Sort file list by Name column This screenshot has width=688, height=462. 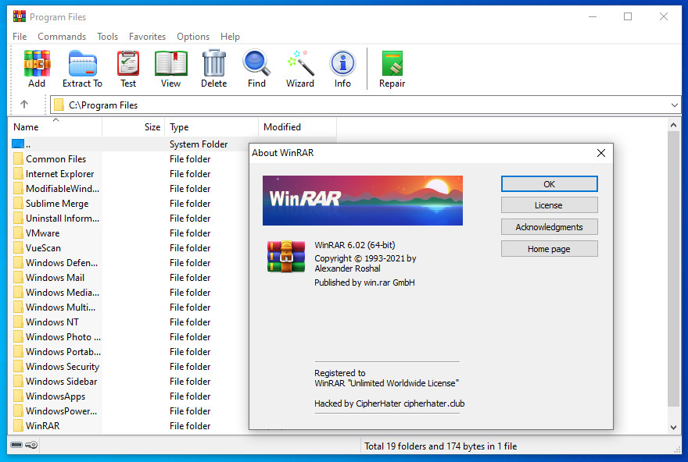pyautogui.click(x=56, y=127)
